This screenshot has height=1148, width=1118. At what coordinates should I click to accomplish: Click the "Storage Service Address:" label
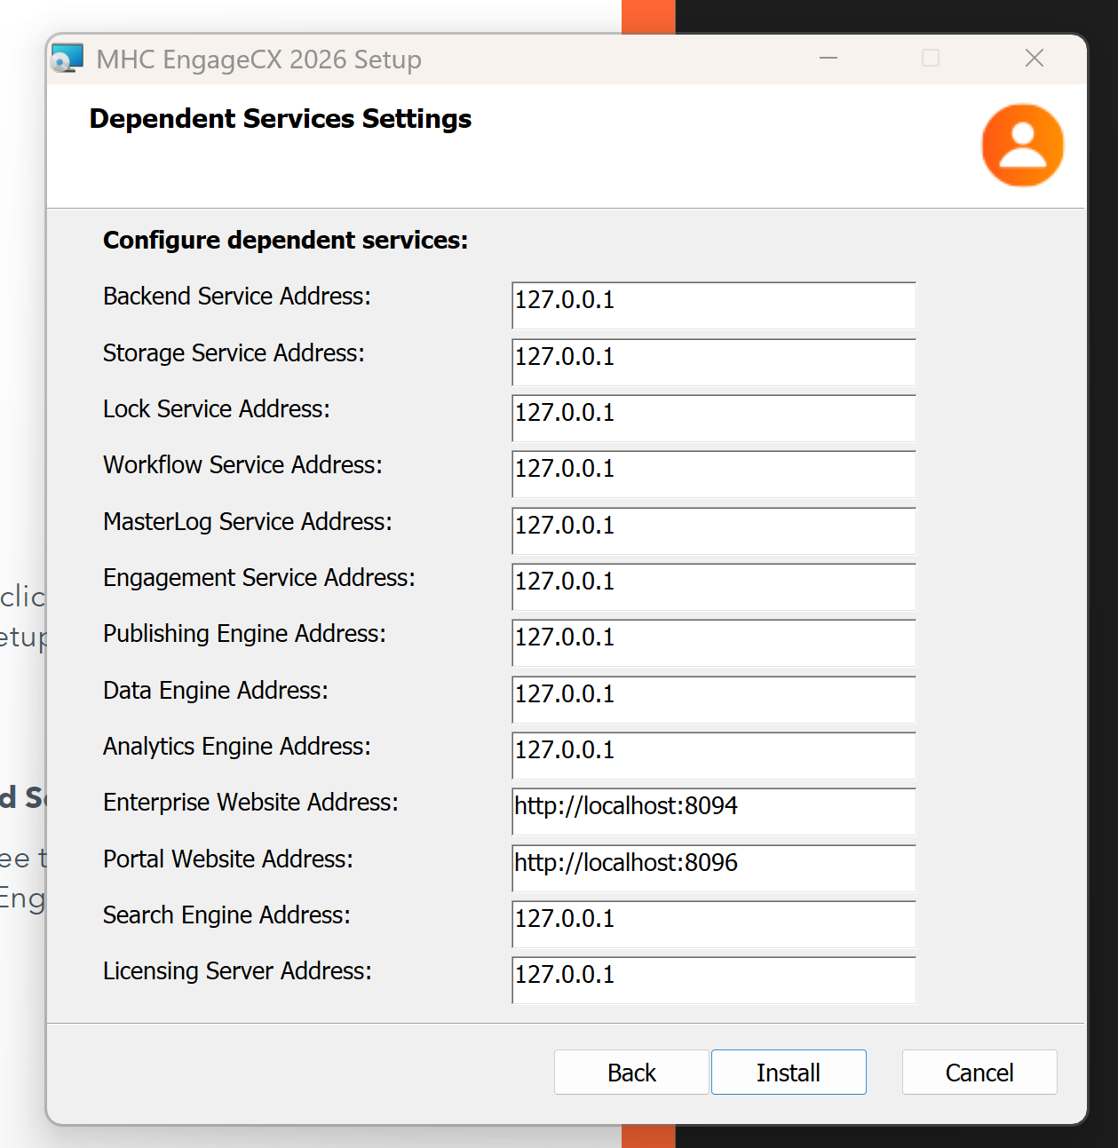pyautogui.click(x=234, y=353)
